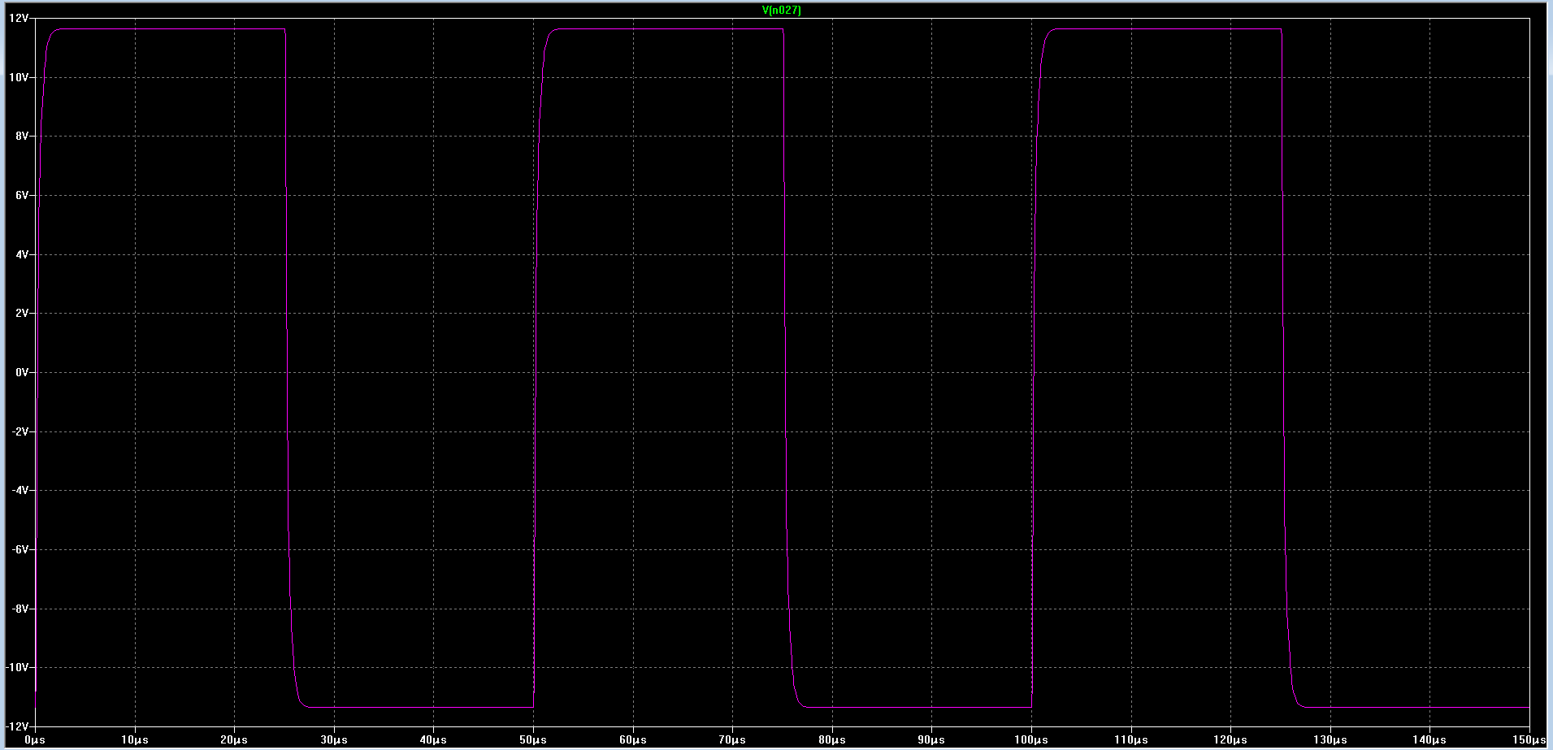The image size is (1553, 750).
Task: Select the 110µs time axis label
Action: pyautogui.click(x=1131, y=740)
